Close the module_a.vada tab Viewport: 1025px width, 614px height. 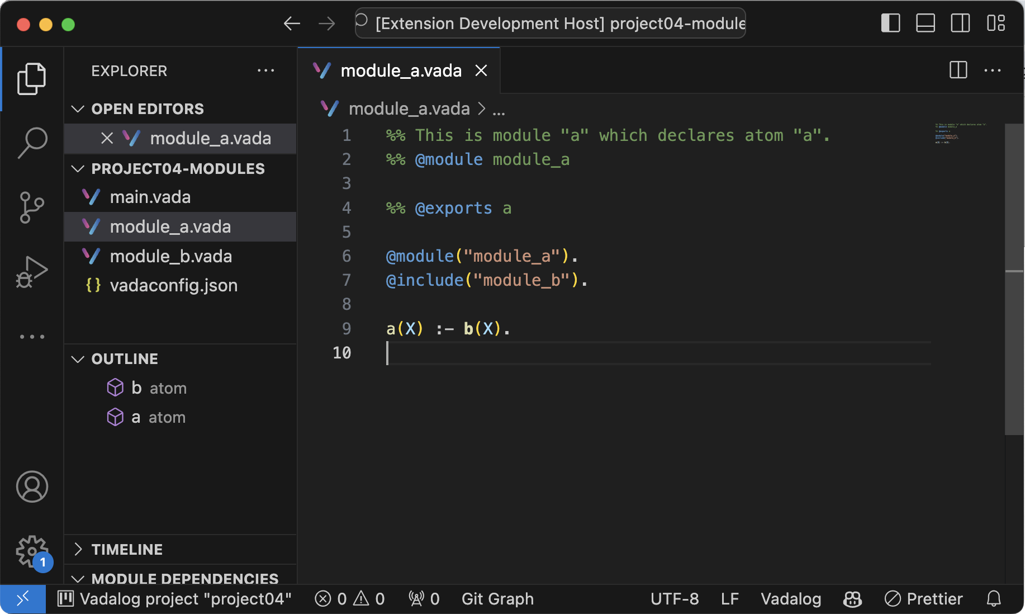481,70
